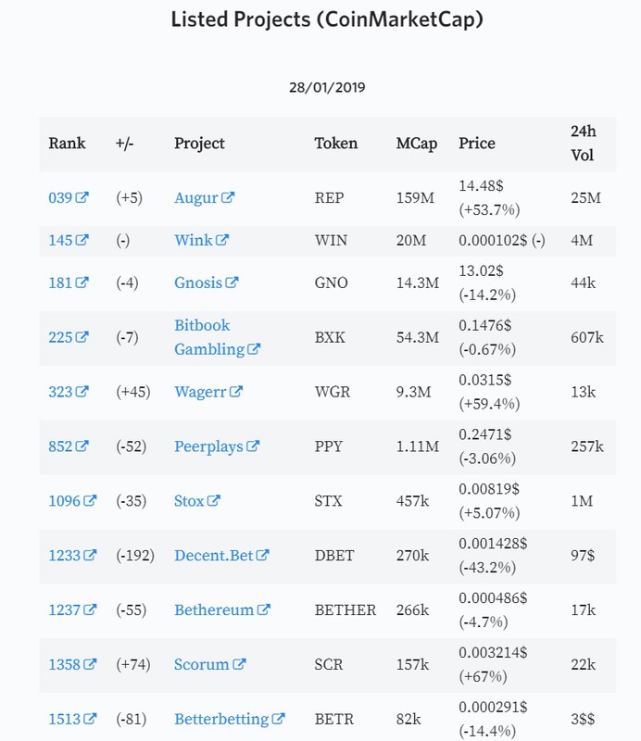Click external link icon beside Wagerr
The width and height of the screenshot is (641, 741).
point(236,392)
